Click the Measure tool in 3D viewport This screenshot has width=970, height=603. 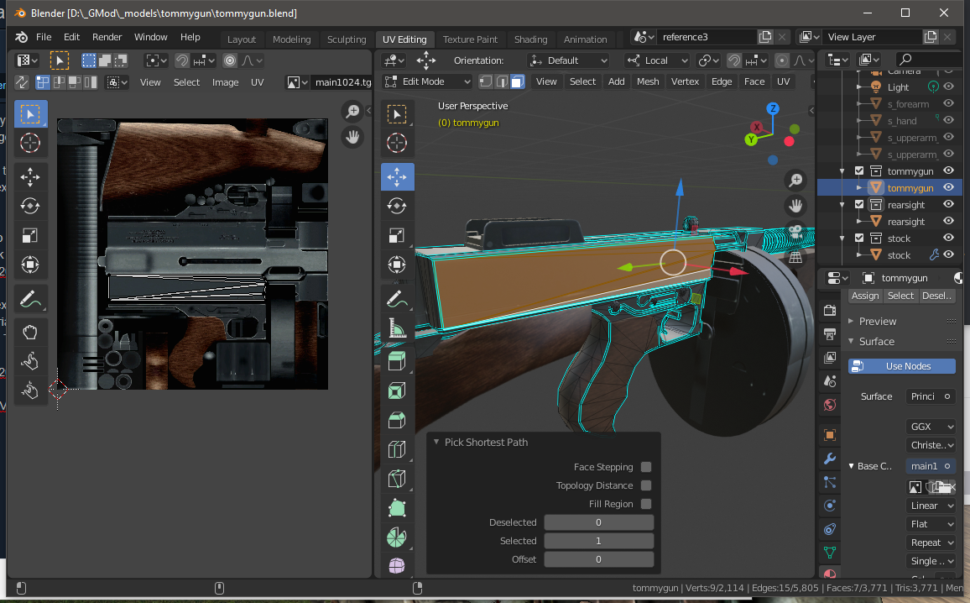(397, 329)
